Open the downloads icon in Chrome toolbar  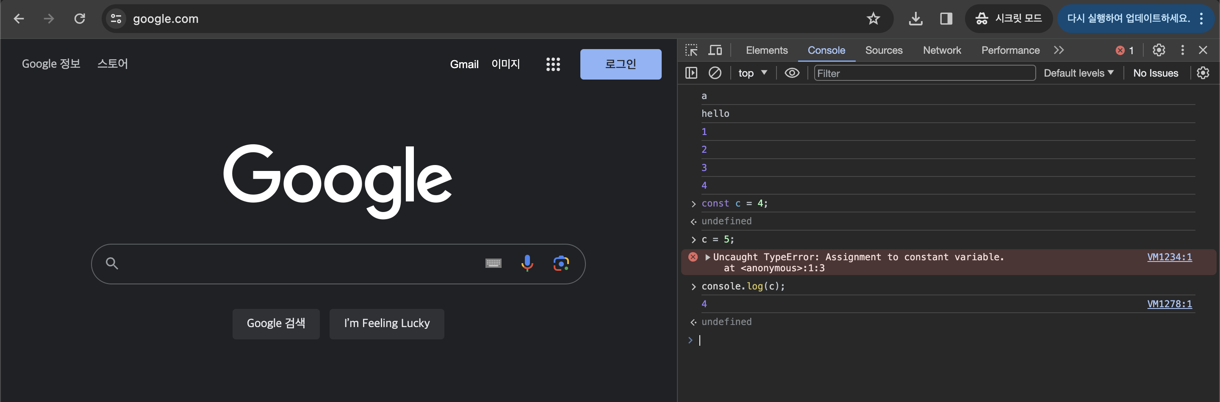point(915,19)
